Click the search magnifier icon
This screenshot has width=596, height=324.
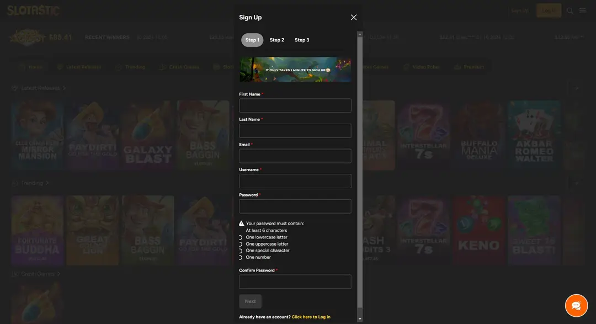point(570,10)
